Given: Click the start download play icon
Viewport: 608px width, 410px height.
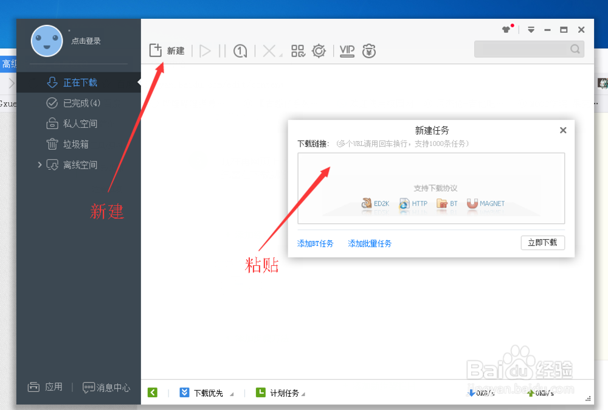Looking at the screenshot, I should tap(205, 50).
